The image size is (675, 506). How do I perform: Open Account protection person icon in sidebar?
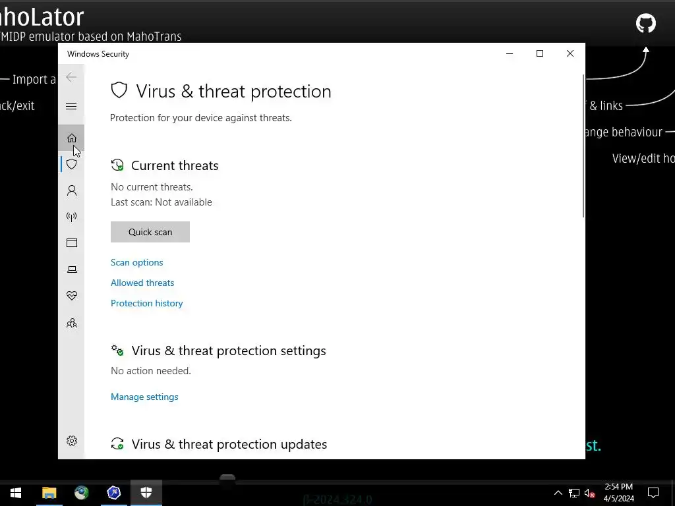click(x=71, y=190)
